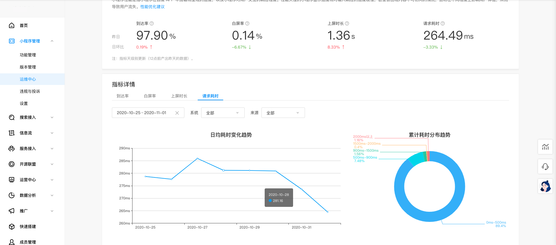Click the assistant avatar floating button
Viewport: 556px width, 245px height.
(545, 186)
